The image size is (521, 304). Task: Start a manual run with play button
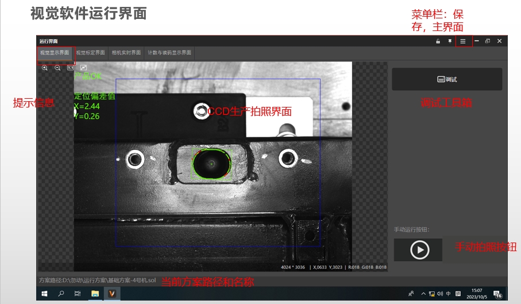418,250
